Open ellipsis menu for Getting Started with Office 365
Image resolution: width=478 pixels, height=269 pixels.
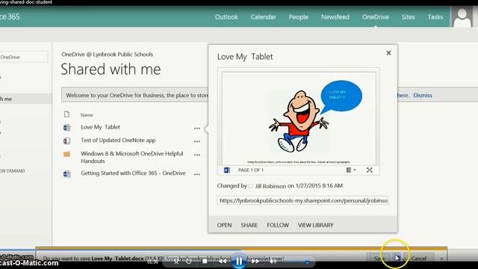coord(197,174)
